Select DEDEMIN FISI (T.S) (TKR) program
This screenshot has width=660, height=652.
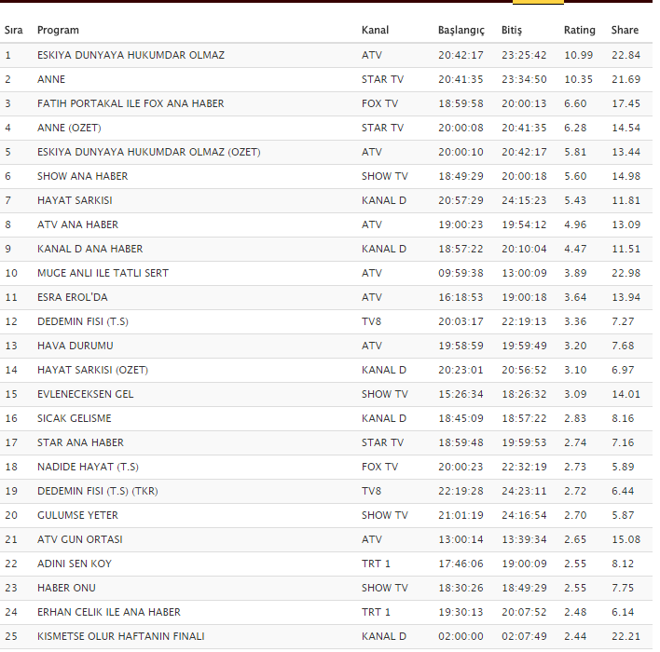[97, 491]
